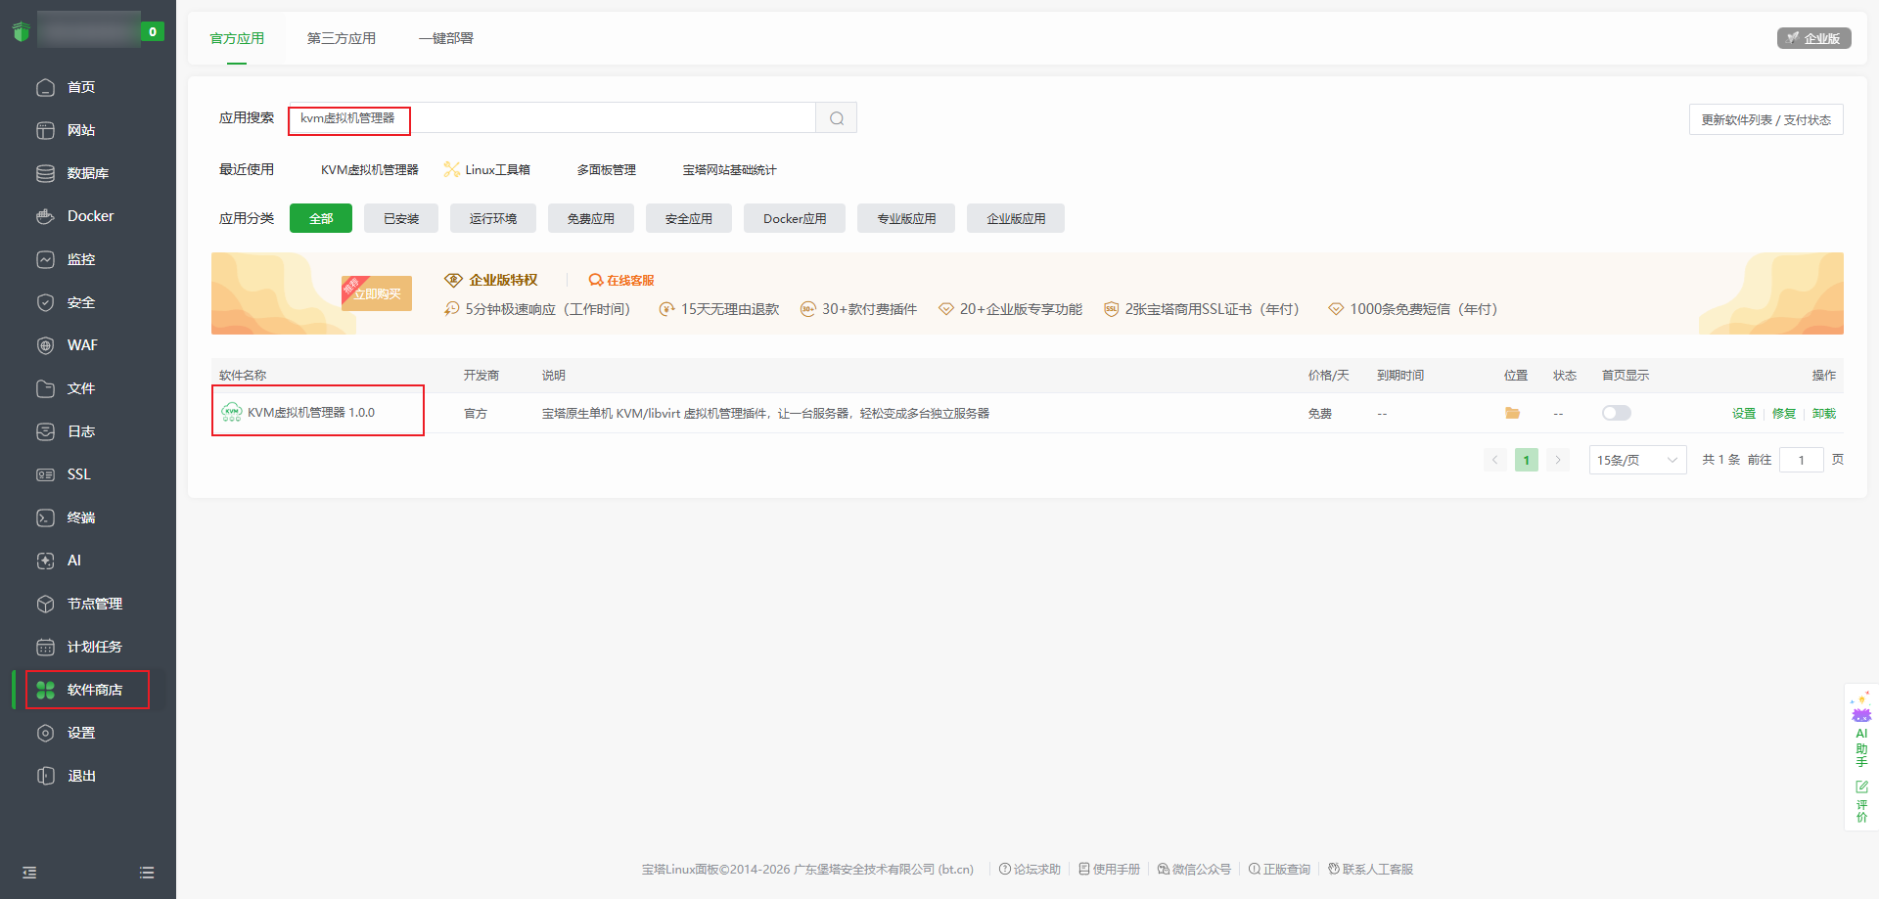Click the 前往 page number input
This screenshot has height=899, width=1879.
pyautogui.click(x=1801, y=460)
